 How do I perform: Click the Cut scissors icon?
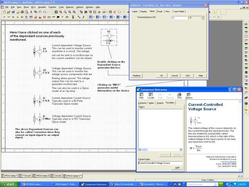point(31,12)
